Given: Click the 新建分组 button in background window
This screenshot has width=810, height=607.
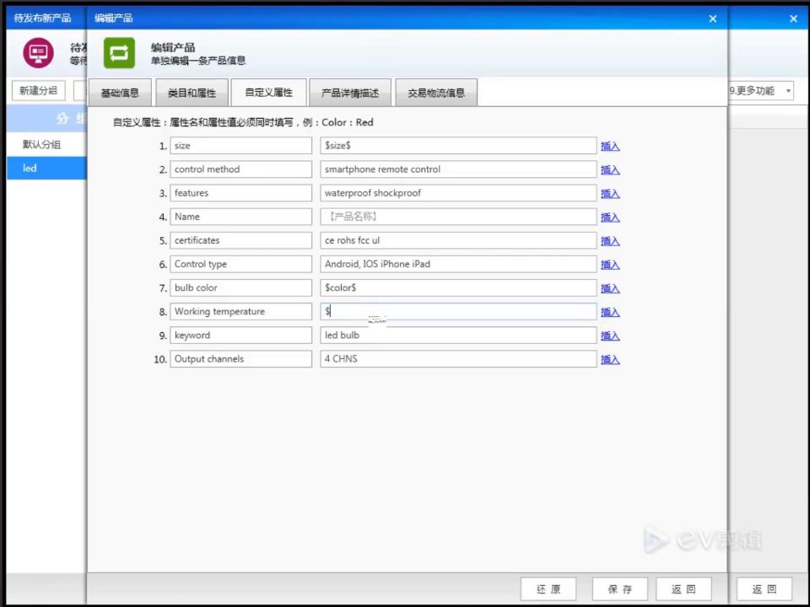Looking at the screenshot, I should [x=38, y=91].
